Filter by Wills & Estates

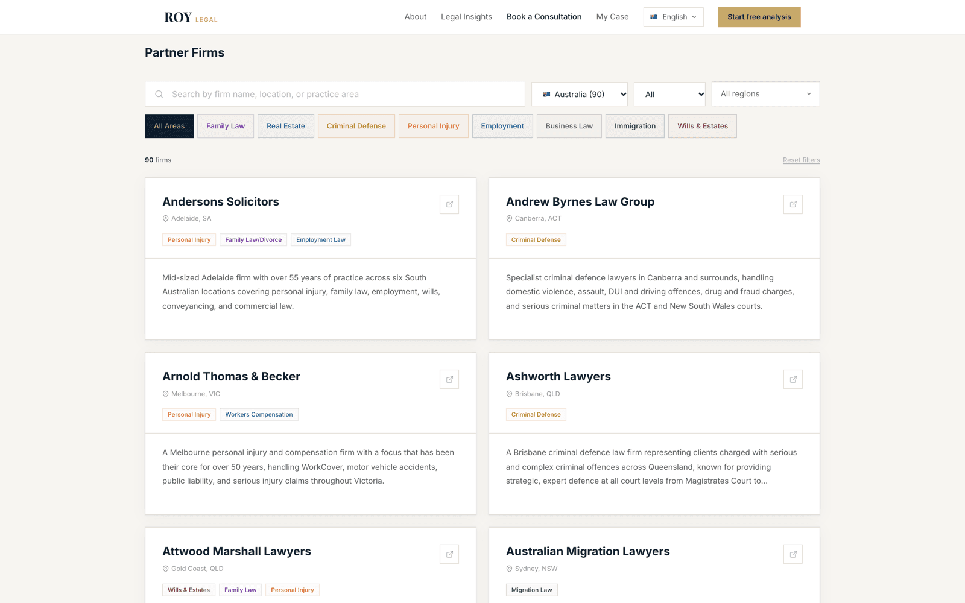tap(703, 126)
